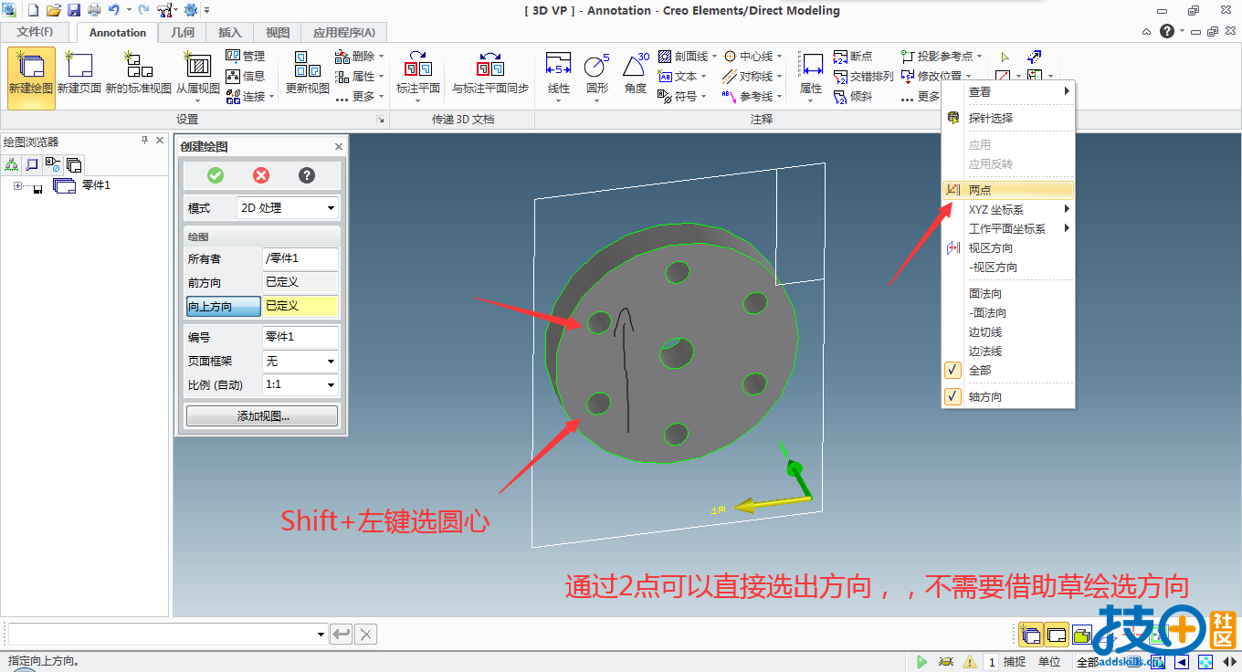Click the red X cancel in 创建绘图 dialog

point(261,175)
